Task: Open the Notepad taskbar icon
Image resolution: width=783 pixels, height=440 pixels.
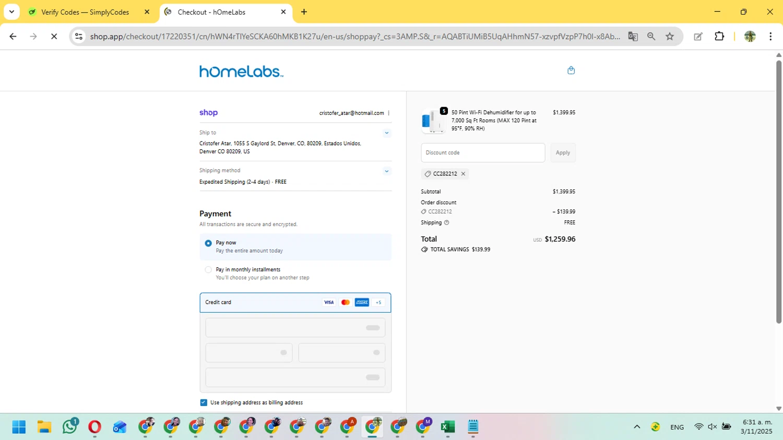Action: click(x=473, y=427)
